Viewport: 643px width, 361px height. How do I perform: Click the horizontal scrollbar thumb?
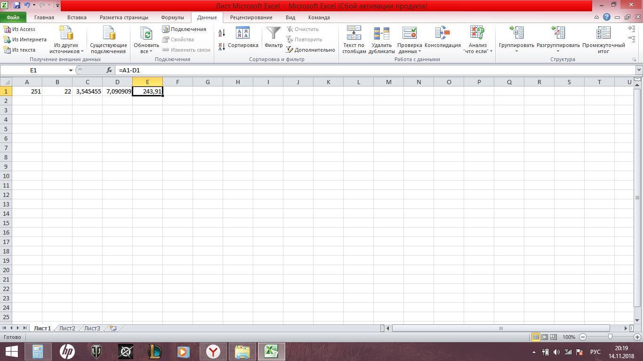[x=501, y=328]
